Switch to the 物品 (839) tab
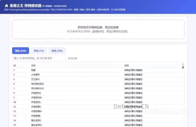The width and height of the screenshot is (196, 127). (x=20, y=51)
